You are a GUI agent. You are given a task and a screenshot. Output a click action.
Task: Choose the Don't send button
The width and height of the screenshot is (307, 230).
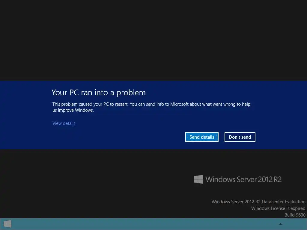pyautogui.click(x=240, y=137)
